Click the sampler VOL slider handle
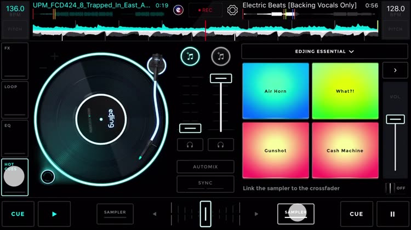Viewport: 411px width, 230px height. (x=395, y=119)
